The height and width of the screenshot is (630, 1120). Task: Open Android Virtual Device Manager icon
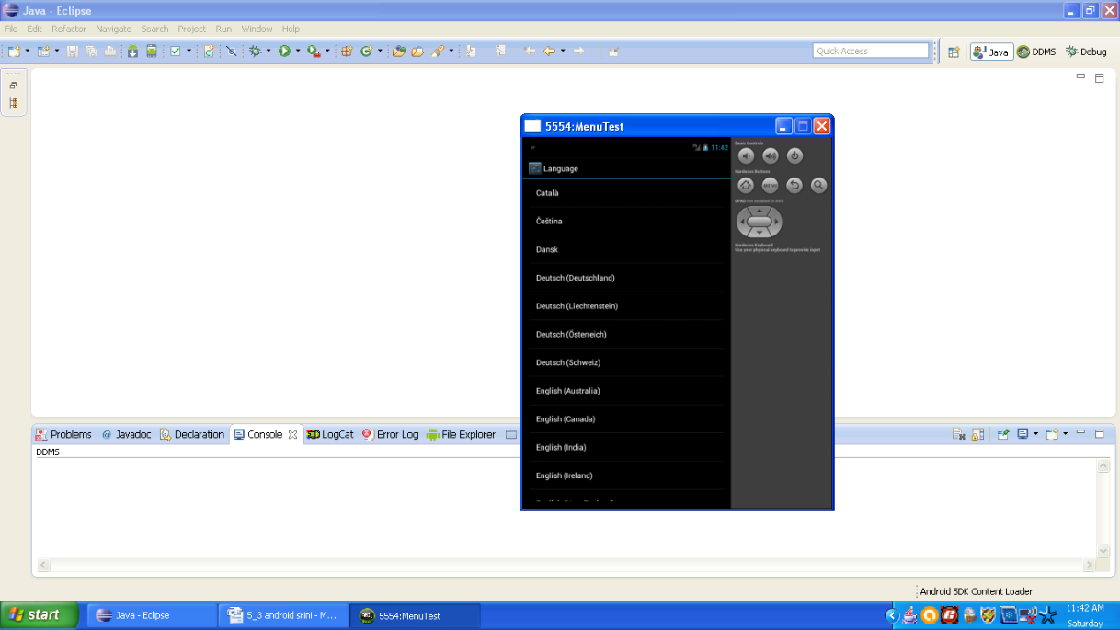tap(152, 52)
